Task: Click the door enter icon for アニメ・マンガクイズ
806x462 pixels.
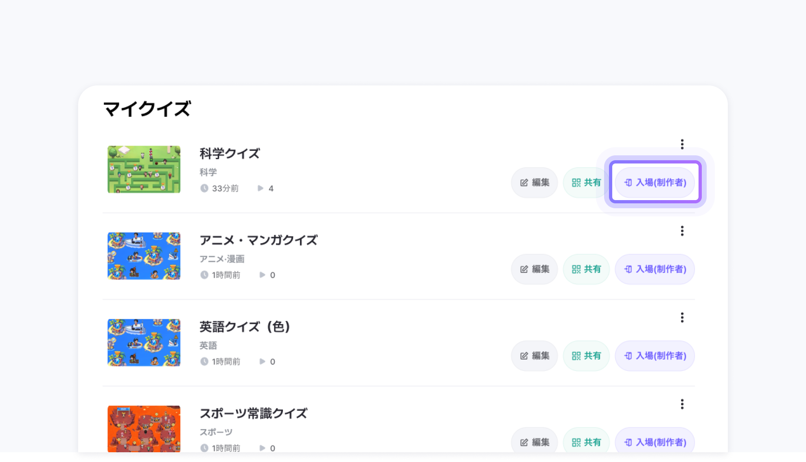Action: point(627,269)
